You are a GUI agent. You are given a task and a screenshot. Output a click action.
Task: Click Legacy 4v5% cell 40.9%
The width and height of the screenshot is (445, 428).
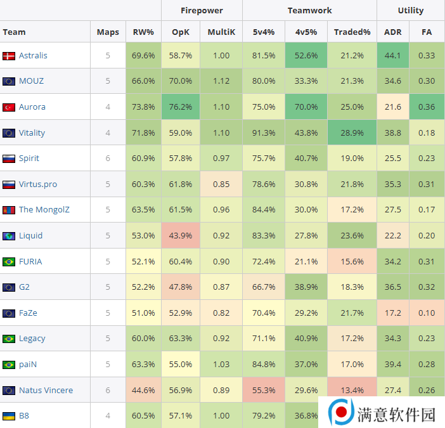(306, 339)
